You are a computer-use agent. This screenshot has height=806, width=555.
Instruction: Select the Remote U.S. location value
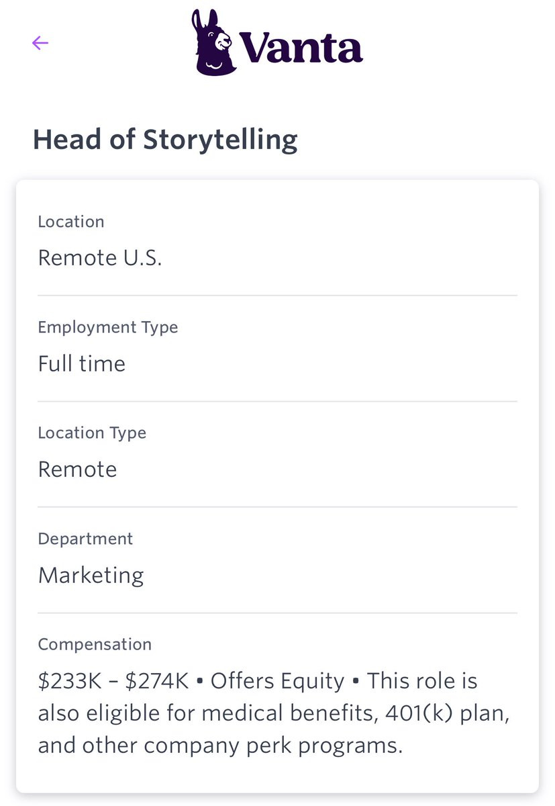pos(100,258)
